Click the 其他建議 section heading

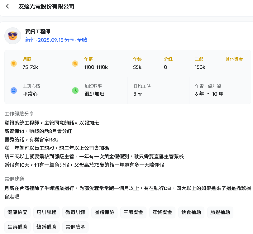tap(14, 179)
